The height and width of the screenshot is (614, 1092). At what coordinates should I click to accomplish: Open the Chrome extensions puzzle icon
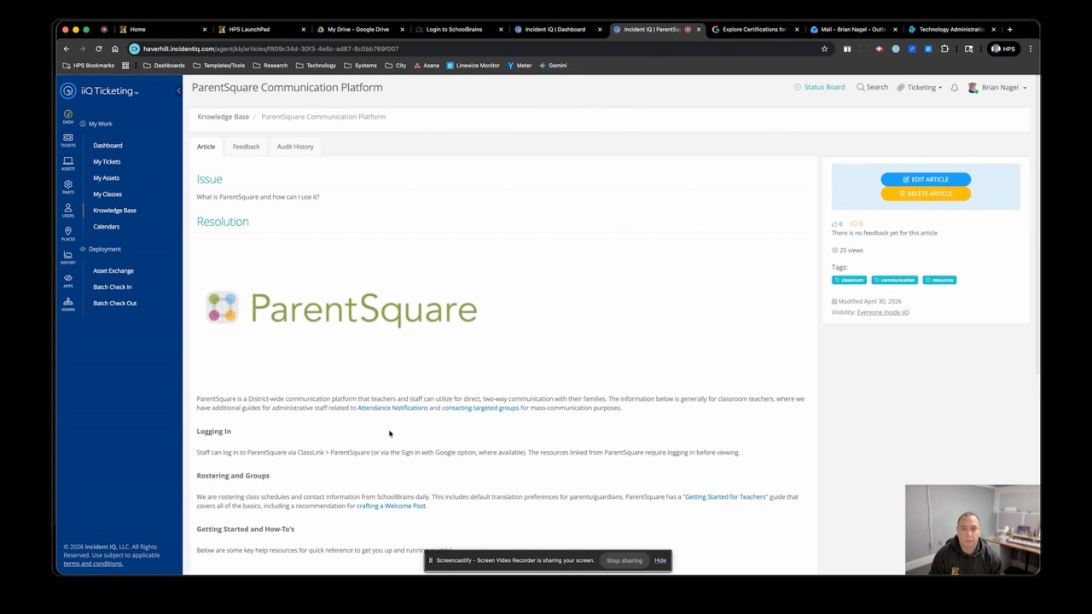(x=944, y=49)
